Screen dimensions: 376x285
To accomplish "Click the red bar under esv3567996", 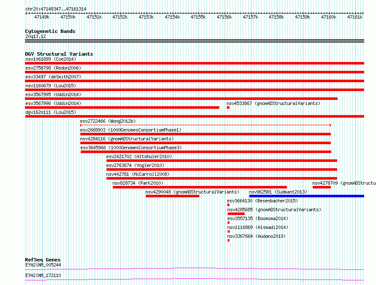I will (122, 108).
